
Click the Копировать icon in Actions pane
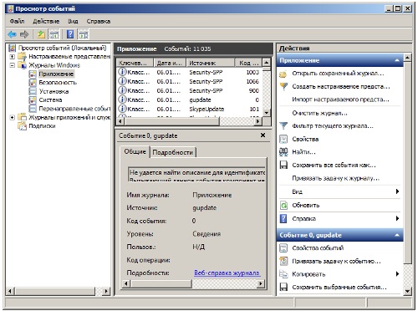[x=283, y=274]
